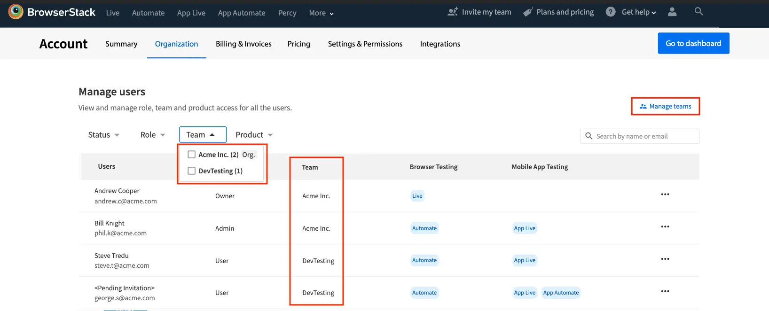769x311 pixels.
Task: Switch to Billing & Invoices tab
Action: (x=243, y=44)
